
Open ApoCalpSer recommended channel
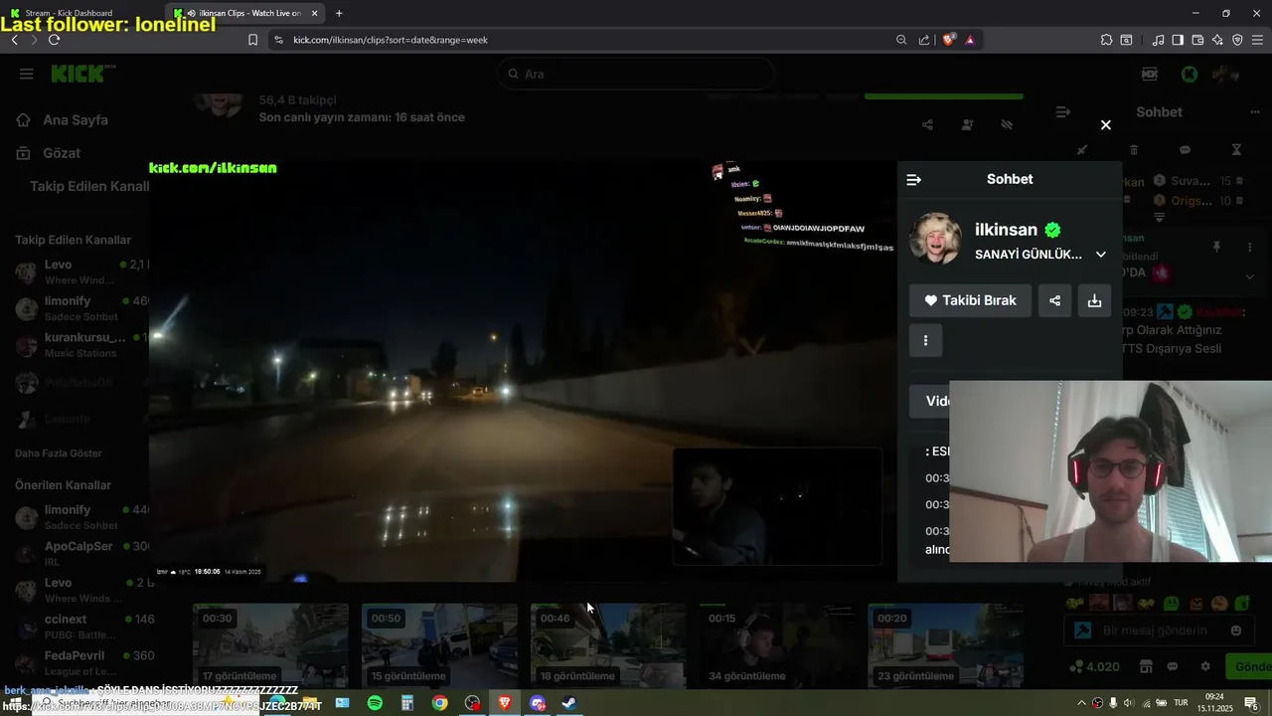click(x=79, y=554)
